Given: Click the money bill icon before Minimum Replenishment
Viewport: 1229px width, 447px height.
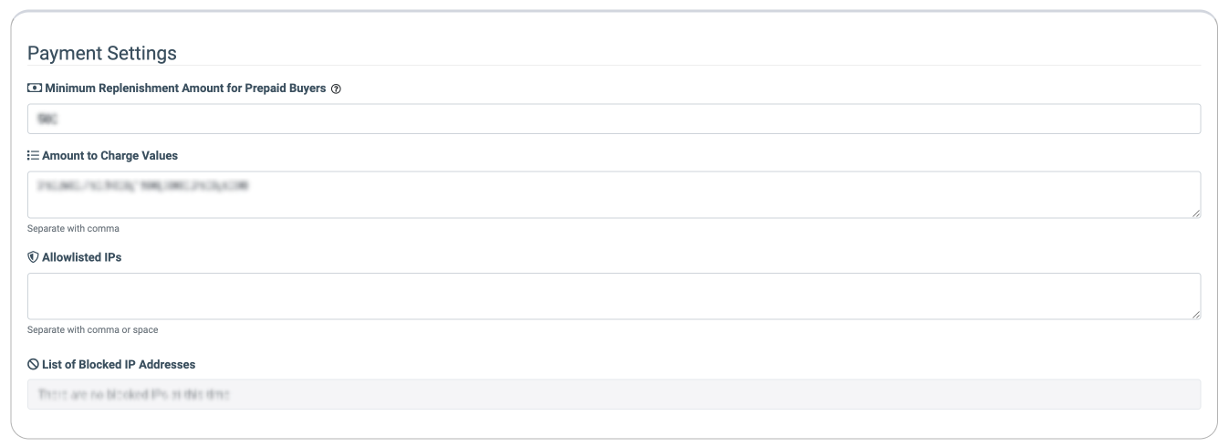Looking at the screenshot, I should point(35,88).
